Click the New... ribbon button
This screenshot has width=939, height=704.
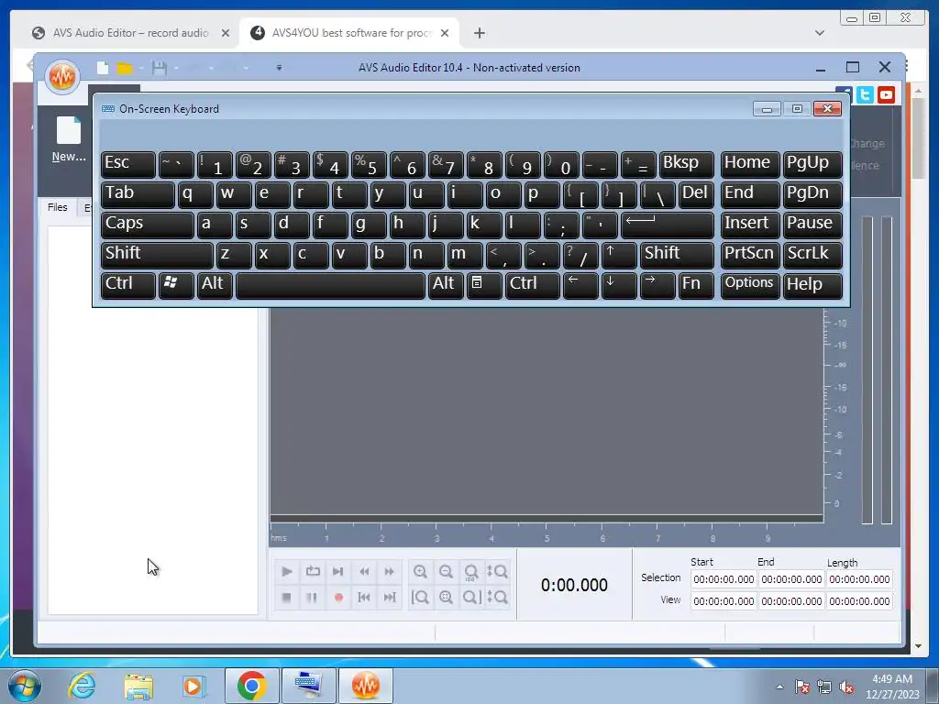click(x=69, y=140)
